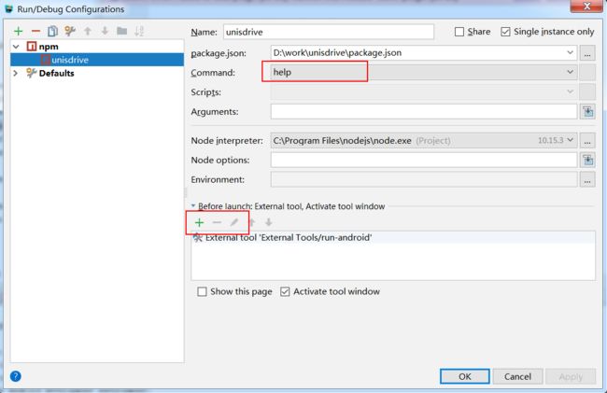Sort configurations alphabetically

pos(139,31)
